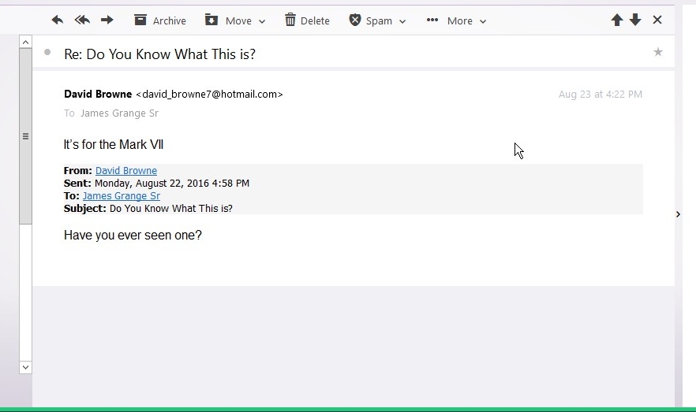Open David Browne link in quoted header

pos(126,171)
